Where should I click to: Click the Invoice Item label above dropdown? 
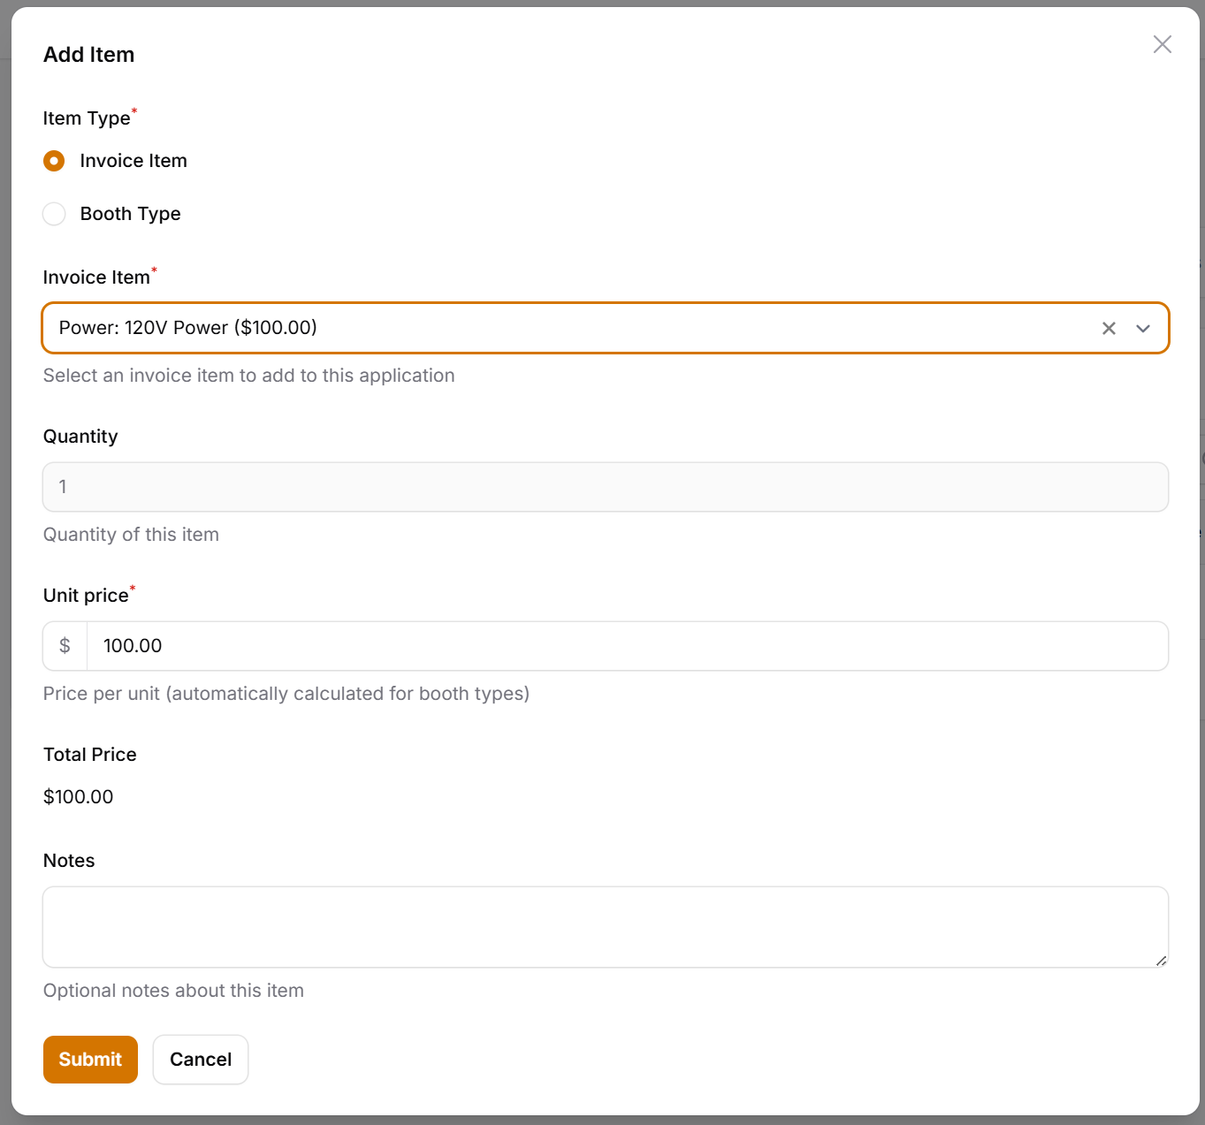(x=96, y=277)
